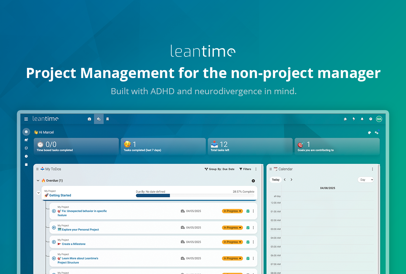This screenshot has height=274, width=406.
Task: Collapse the Overdue (1) group
Action: pyautogui.click(x=38, y=181)
